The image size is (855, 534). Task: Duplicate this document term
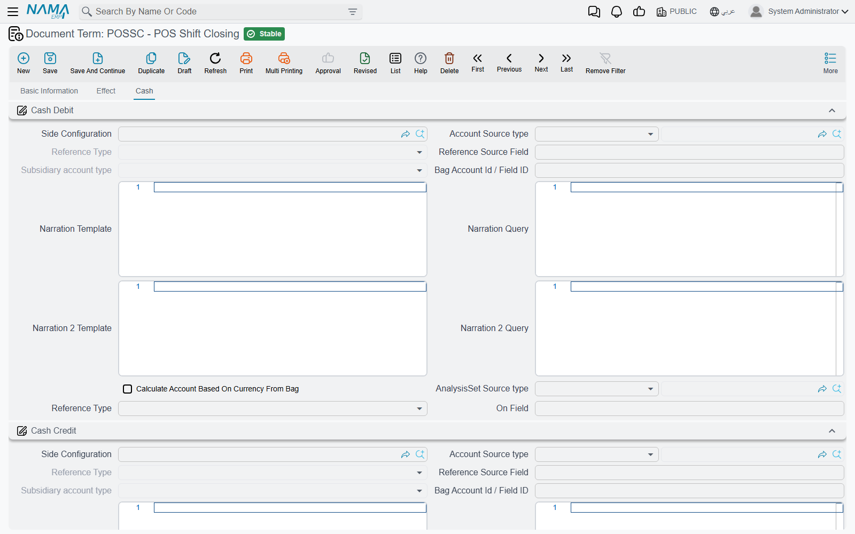click(x=151, y=63)
